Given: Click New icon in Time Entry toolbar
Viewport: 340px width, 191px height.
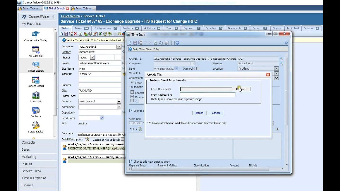Looking at the screenshot, I should click(x=130, y=43).
